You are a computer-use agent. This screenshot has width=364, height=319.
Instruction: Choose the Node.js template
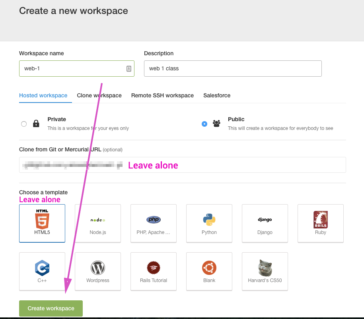[98, 223]
